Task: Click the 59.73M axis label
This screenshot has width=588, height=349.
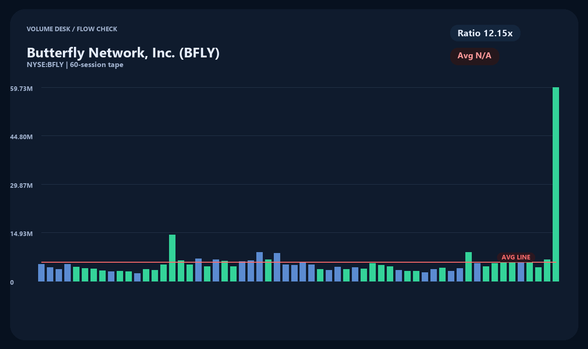Action: coord(22,88)
